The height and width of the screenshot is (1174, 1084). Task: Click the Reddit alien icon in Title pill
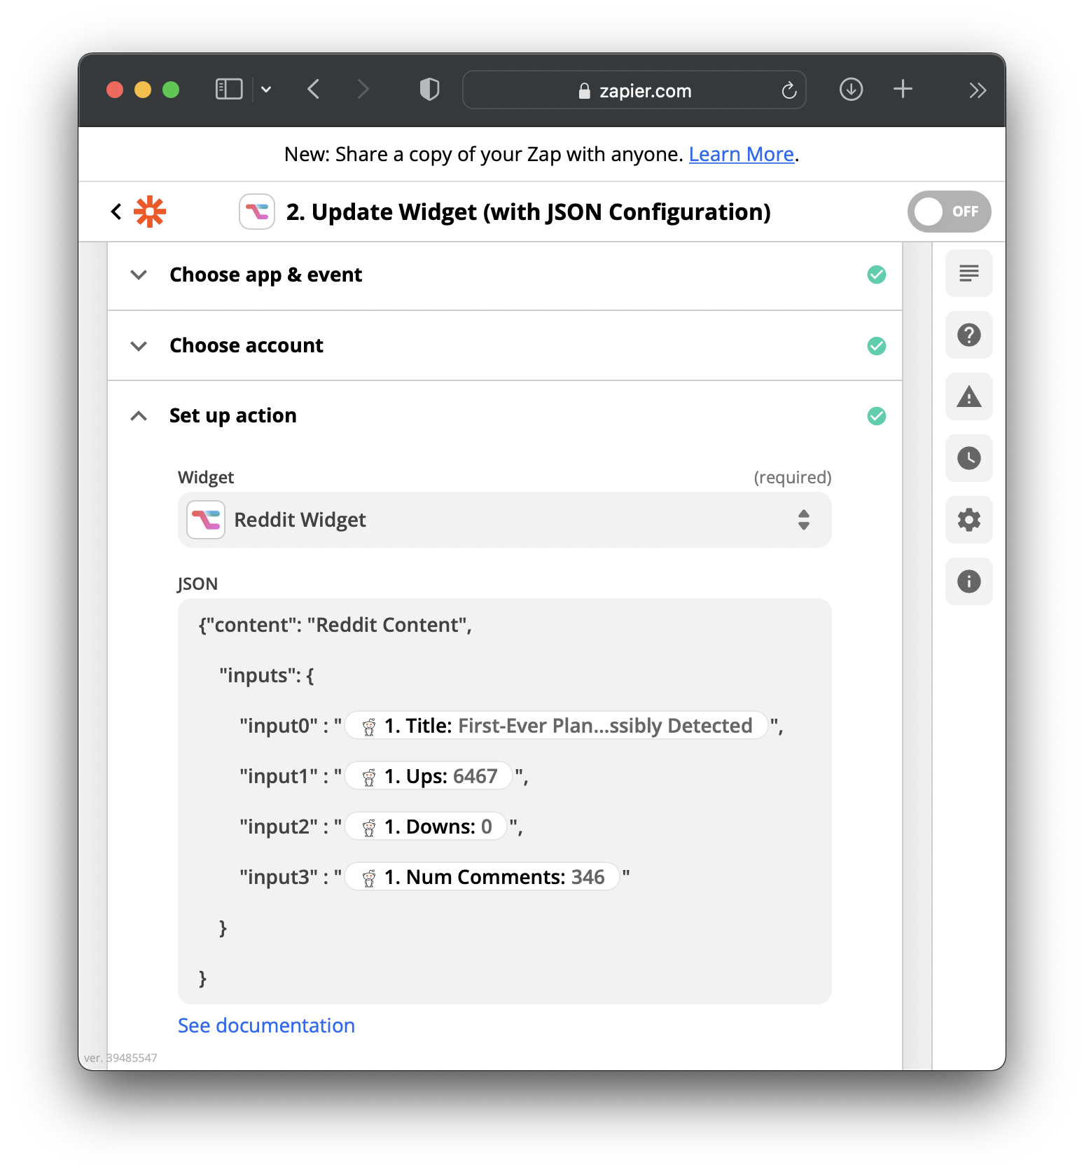[x=369, y=726]
